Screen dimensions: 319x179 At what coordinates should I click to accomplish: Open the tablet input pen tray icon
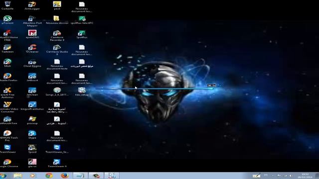tap(256, 176)
